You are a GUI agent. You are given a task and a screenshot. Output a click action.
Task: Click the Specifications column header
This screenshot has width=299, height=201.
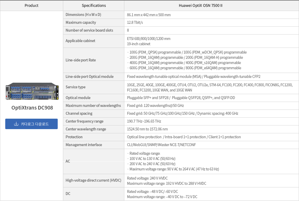(94, 5)
